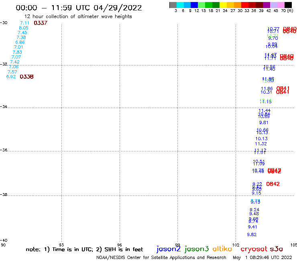Click the "70 (ft)" scale label
The image size is (297, 261).
[x=287, y=11]
